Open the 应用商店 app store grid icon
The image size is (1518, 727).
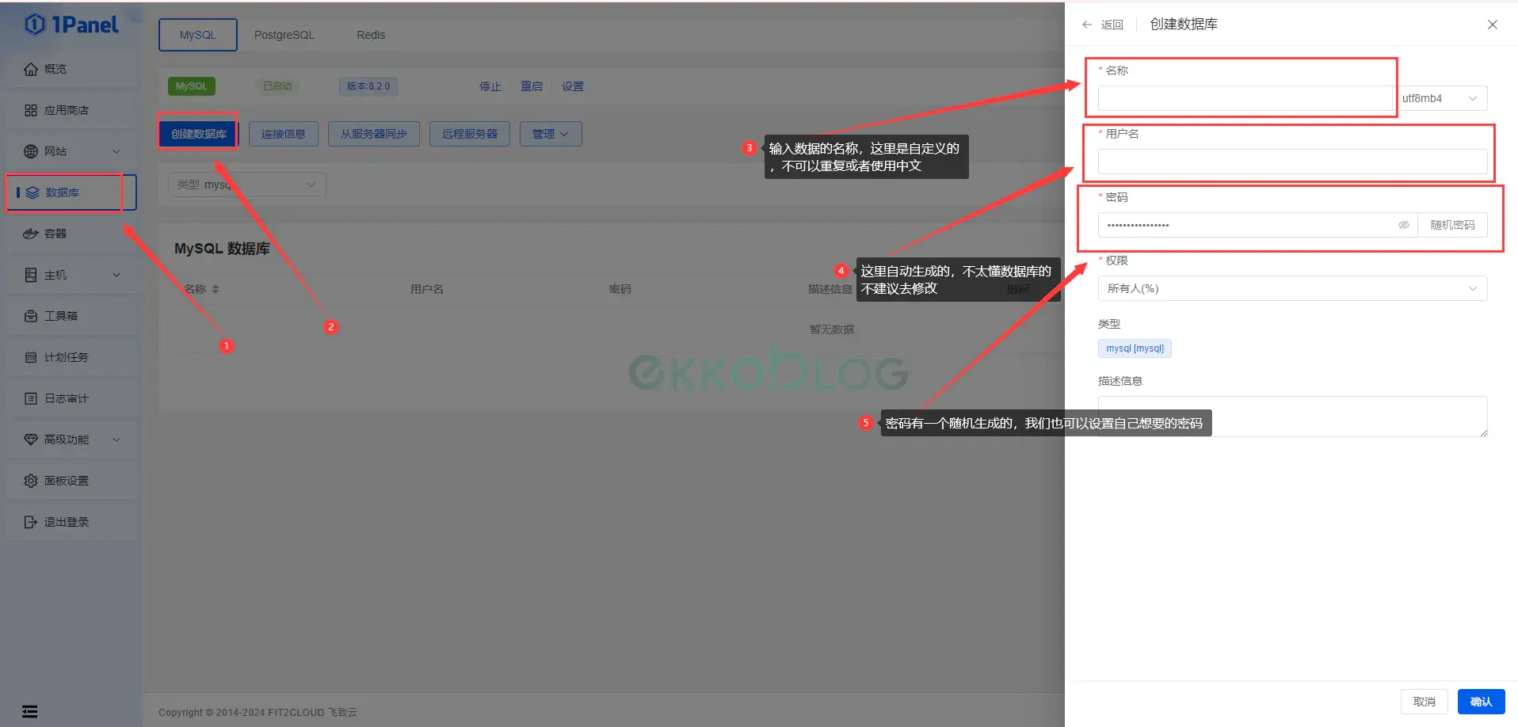pos(31,110)
